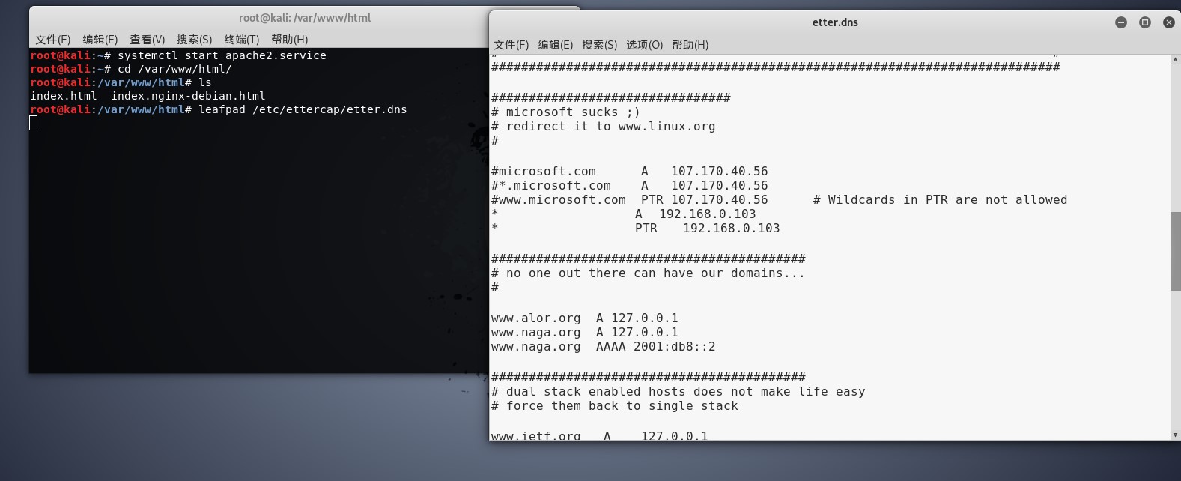Click 'leafpad /etc/ettercap/etter.dns' command in terminal

click(x=303, y=109)
